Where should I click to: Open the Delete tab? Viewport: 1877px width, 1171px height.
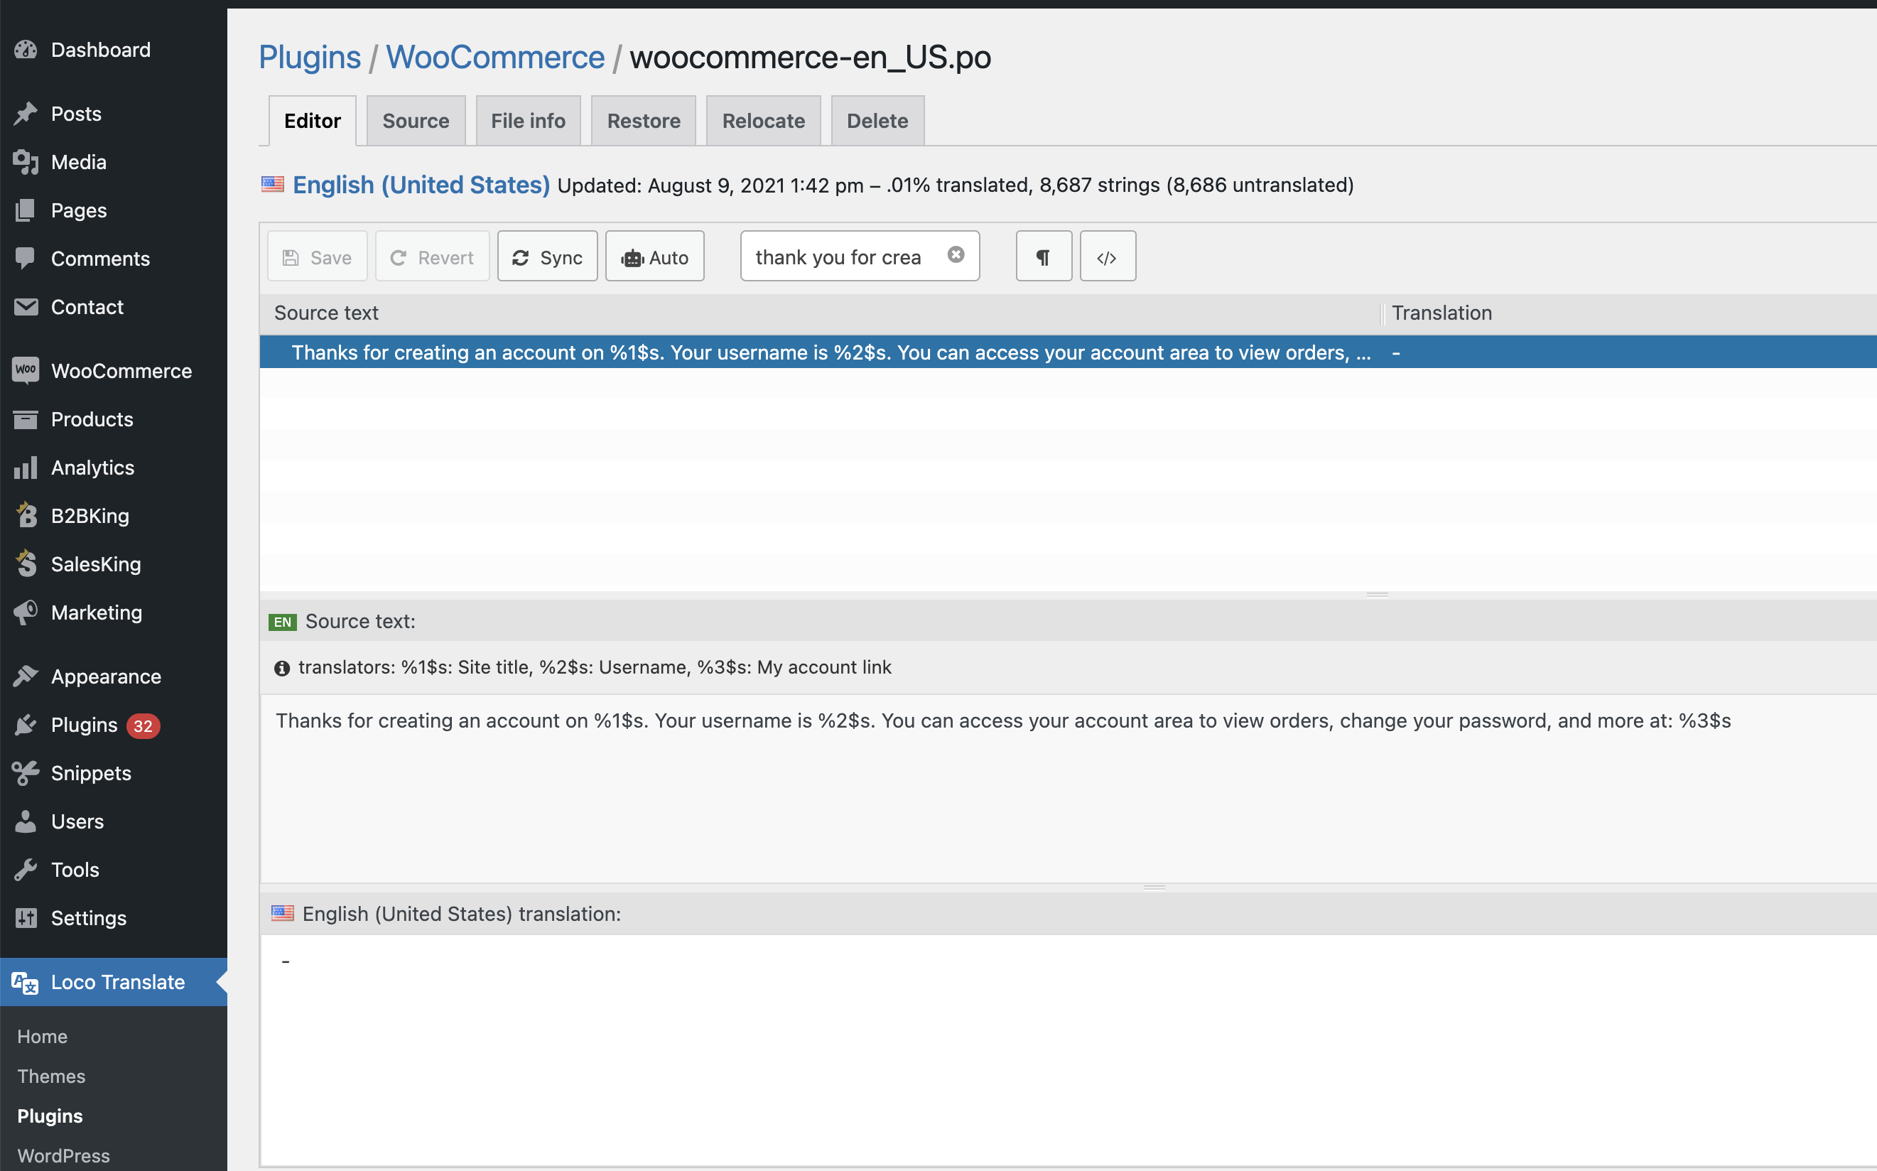pos(877,121)
